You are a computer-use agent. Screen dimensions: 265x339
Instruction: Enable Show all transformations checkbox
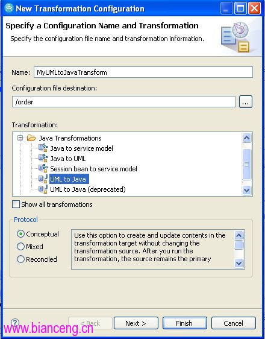coord(16,204)
